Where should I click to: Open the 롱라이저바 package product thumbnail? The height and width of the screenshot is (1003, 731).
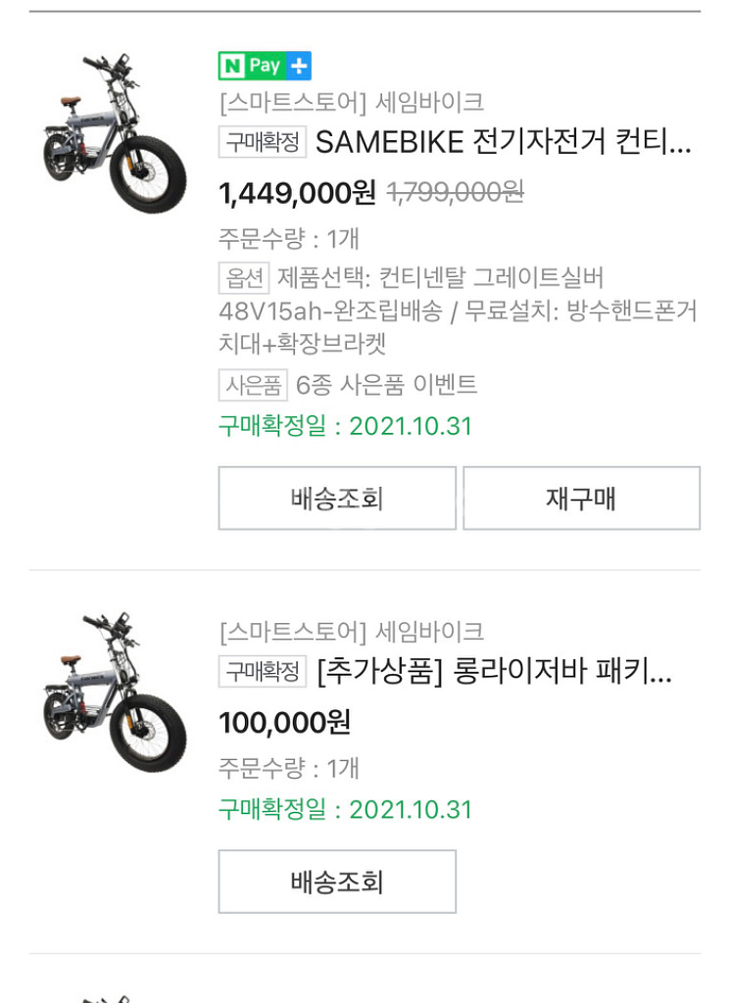(115, 692)
